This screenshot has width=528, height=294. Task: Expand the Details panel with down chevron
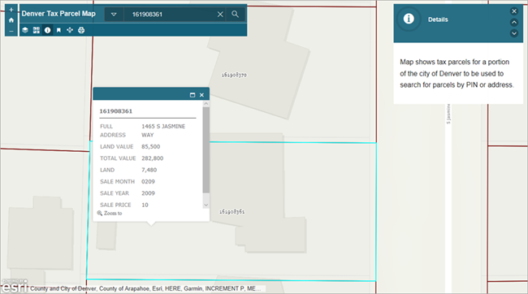coord(514,33)
